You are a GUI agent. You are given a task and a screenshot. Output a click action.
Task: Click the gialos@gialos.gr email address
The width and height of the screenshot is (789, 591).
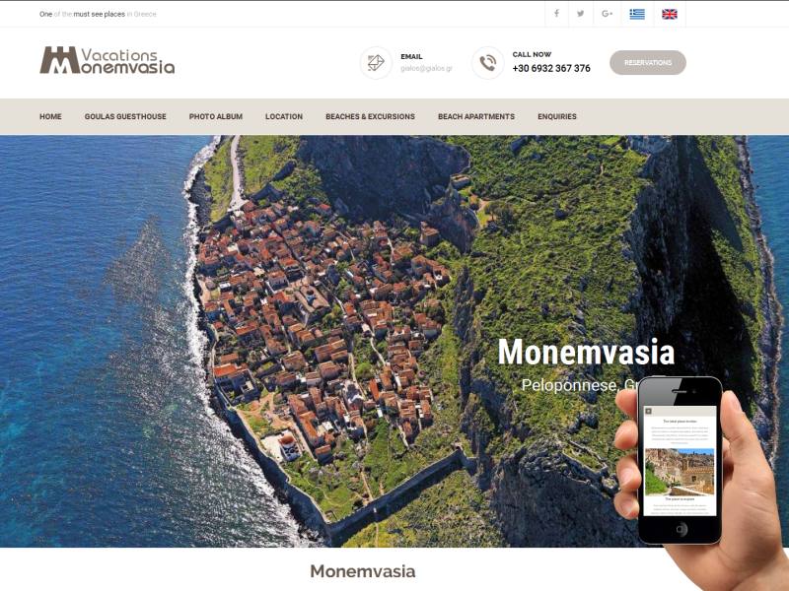pyautogui.click(x=426, y=68)
